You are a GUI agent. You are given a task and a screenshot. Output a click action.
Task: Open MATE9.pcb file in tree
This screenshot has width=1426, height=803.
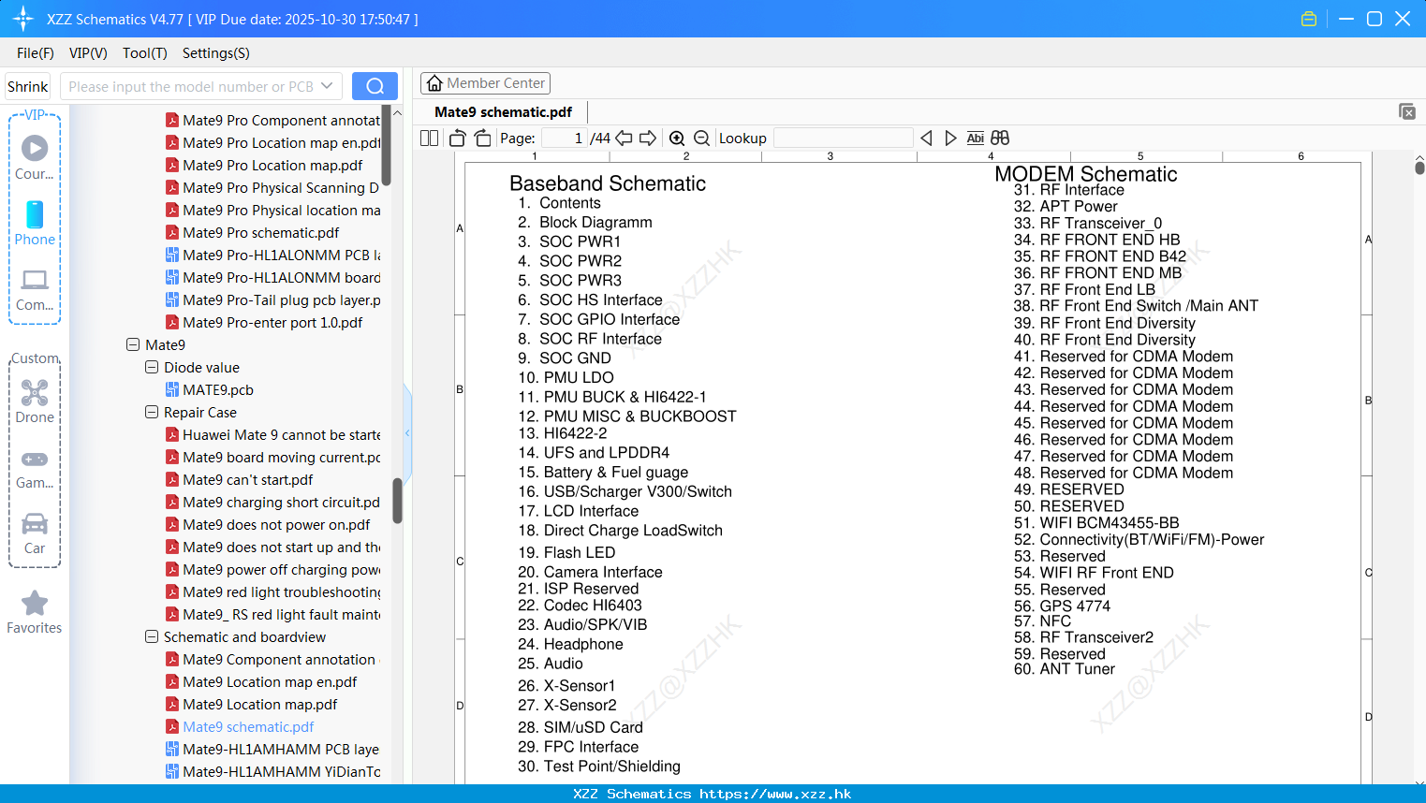[x=218, y=389]
